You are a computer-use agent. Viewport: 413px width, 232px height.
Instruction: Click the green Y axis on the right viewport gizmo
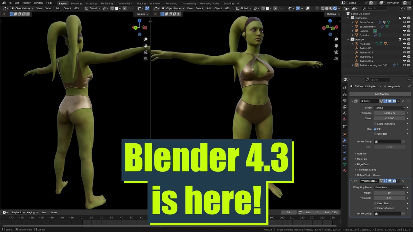tap(327, 27)
